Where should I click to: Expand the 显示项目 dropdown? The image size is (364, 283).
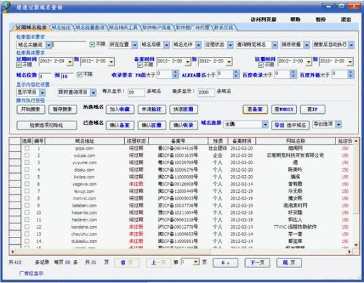[43, 92]
